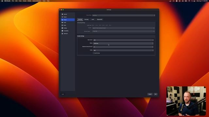Open the Video settings display icon

coord(62,25)
